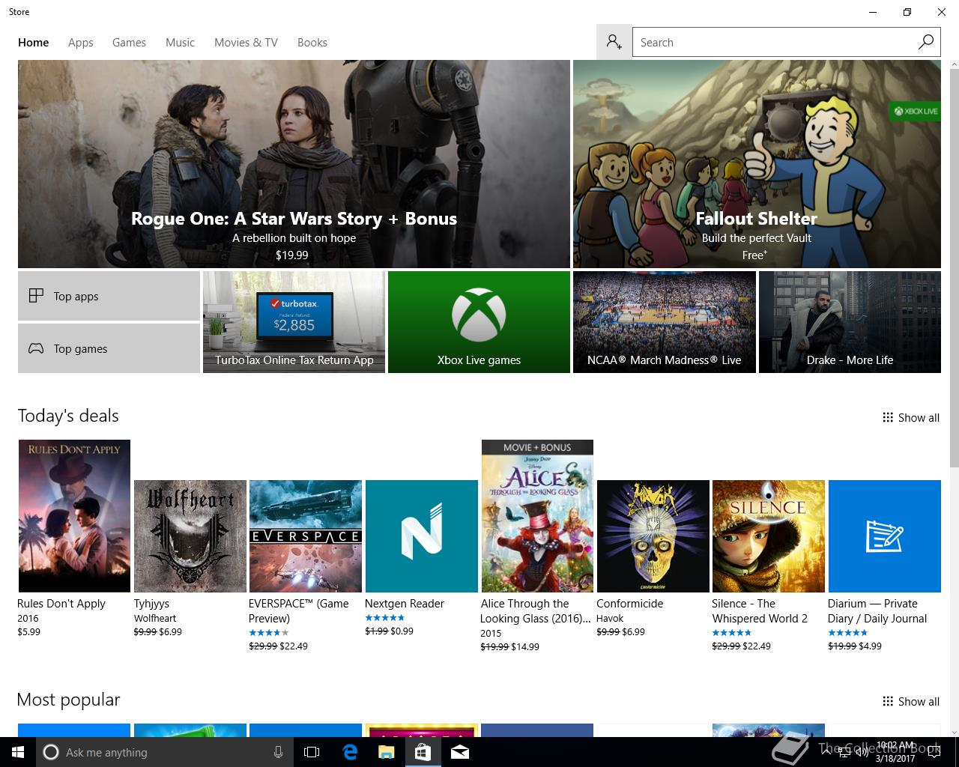Open the Mail app from taskbar
The width and height of the screenshot is (959, 767).
click(x=460, y=752)
